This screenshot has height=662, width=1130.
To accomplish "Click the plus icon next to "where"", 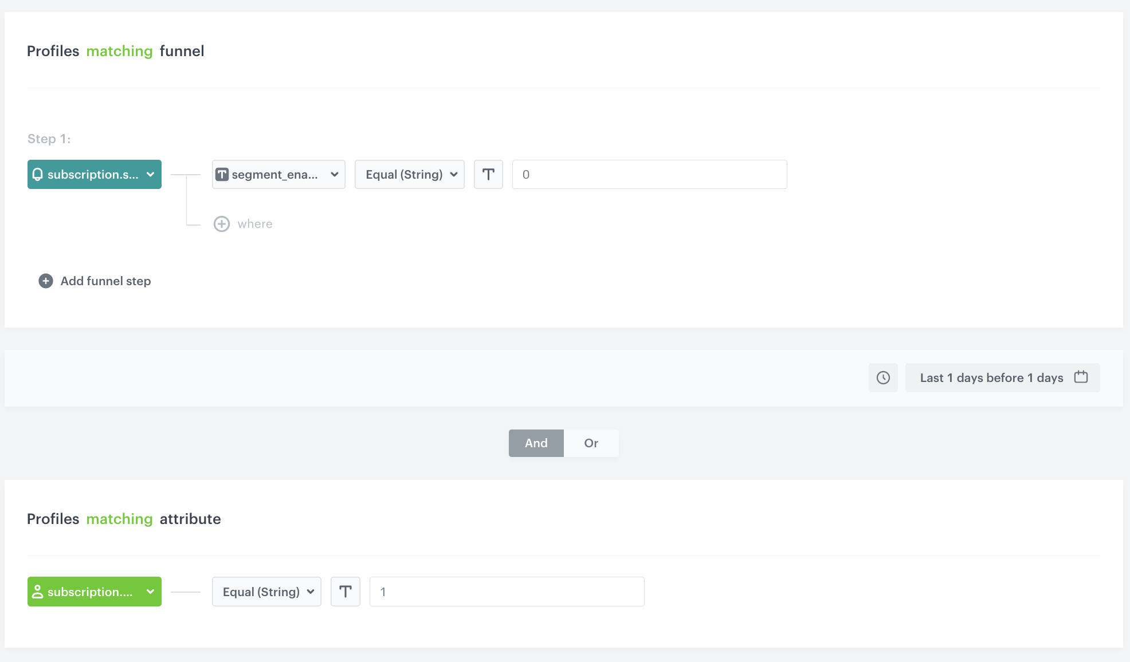I will (222, 224).
